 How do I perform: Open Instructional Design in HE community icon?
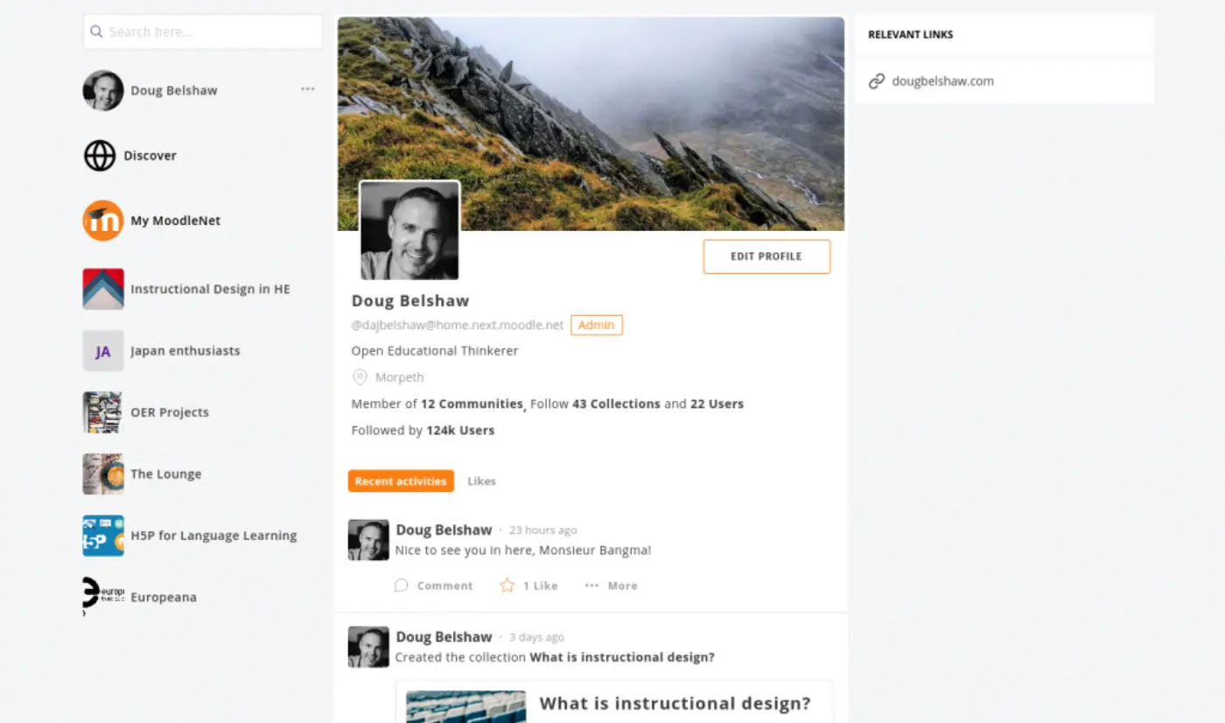103,289
